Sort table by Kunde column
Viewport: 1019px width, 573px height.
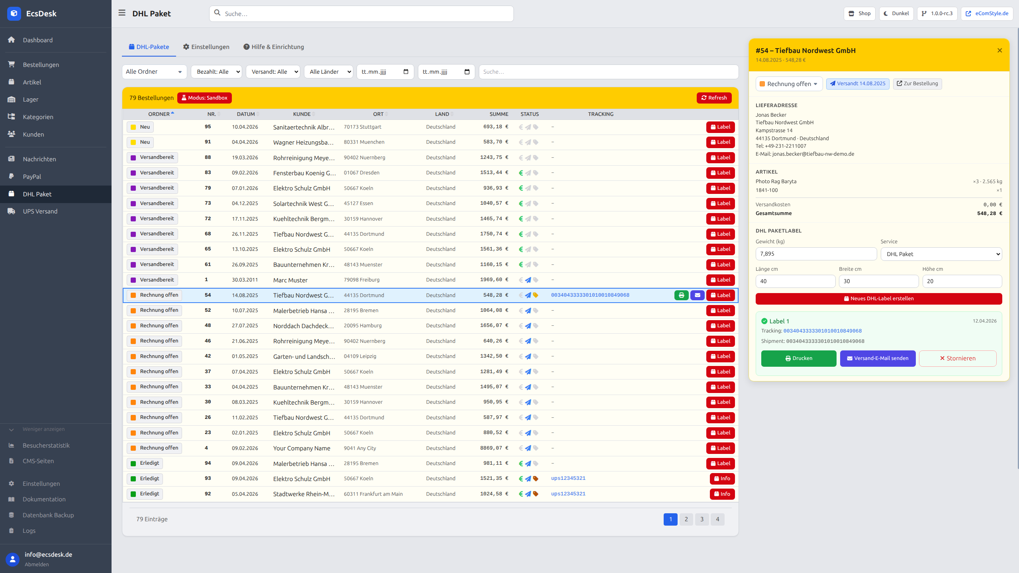click(304, 114)
